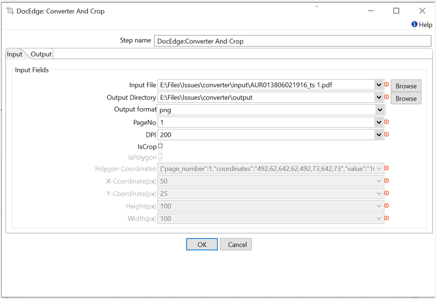Screen dimensions: 436x299
Task: Enable the IsCrop checkbox
Action: point(161,146)
